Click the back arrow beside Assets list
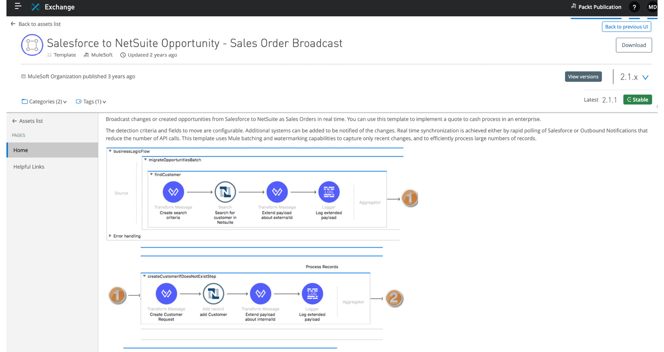The image size is (664, 352). click(x=14, y=121)
